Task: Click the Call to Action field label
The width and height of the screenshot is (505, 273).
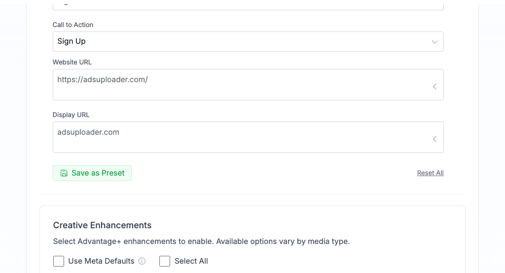Action: coord(73,25)
